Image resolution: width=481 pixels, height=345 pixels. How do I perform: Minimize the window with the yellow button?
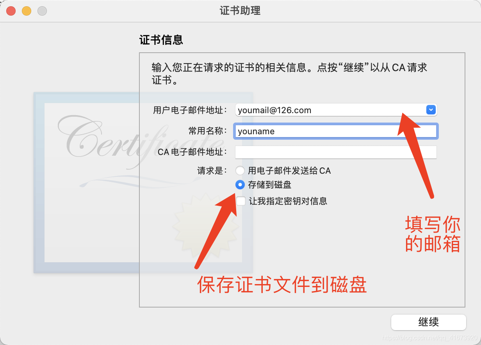point(27,11)
